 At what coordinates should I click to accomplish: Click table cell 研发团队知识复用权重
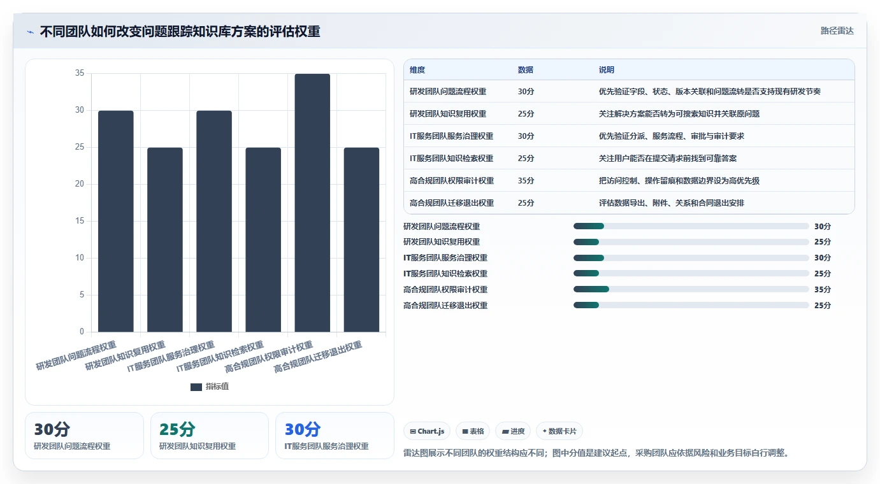click(x=448, y=114)
